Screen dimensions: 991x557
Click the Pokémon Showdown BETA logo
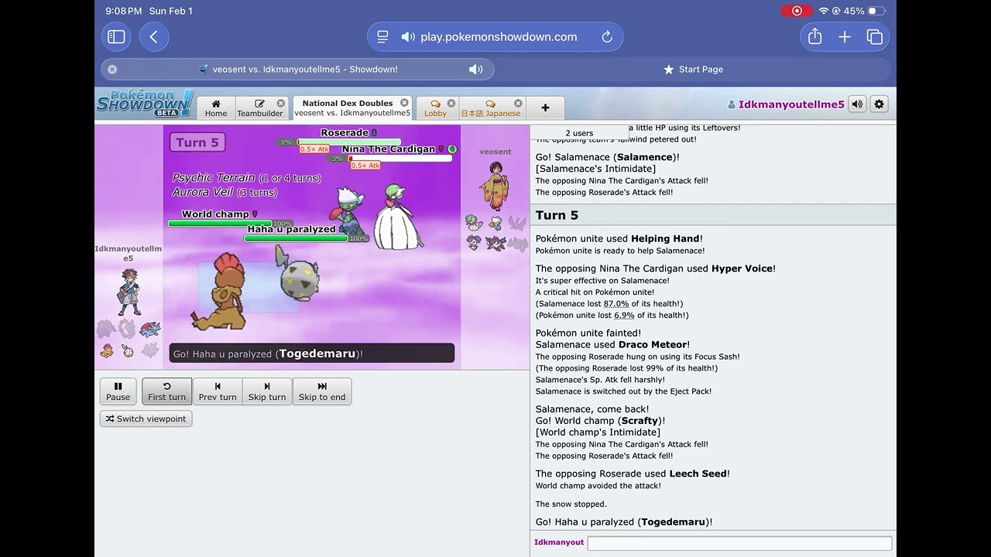click(145, 103)
